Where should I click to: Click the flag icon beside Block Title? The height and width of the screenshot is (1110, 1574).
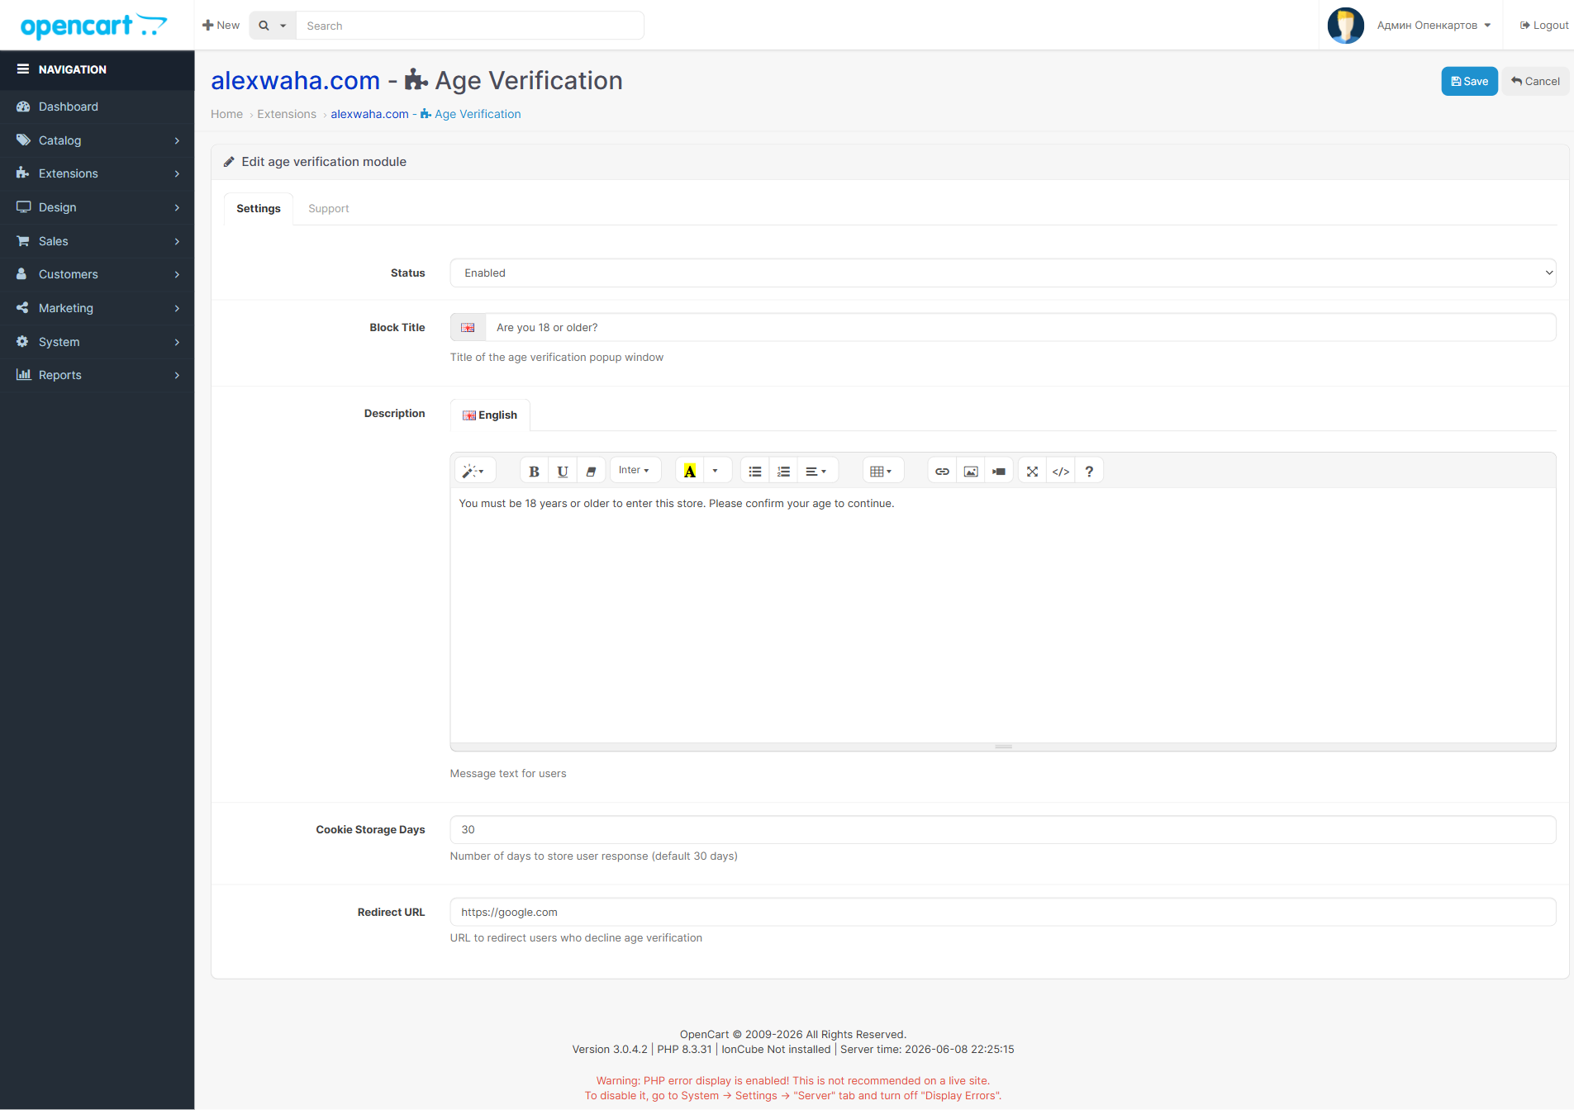point(468,327)
